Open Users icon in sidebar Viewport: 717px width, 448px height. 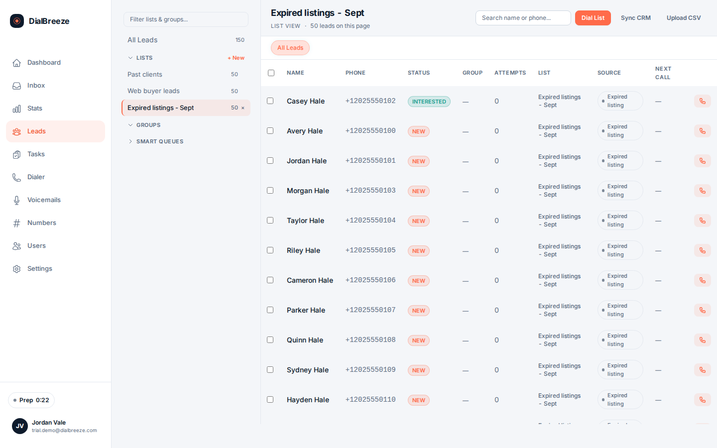[17, 246]
